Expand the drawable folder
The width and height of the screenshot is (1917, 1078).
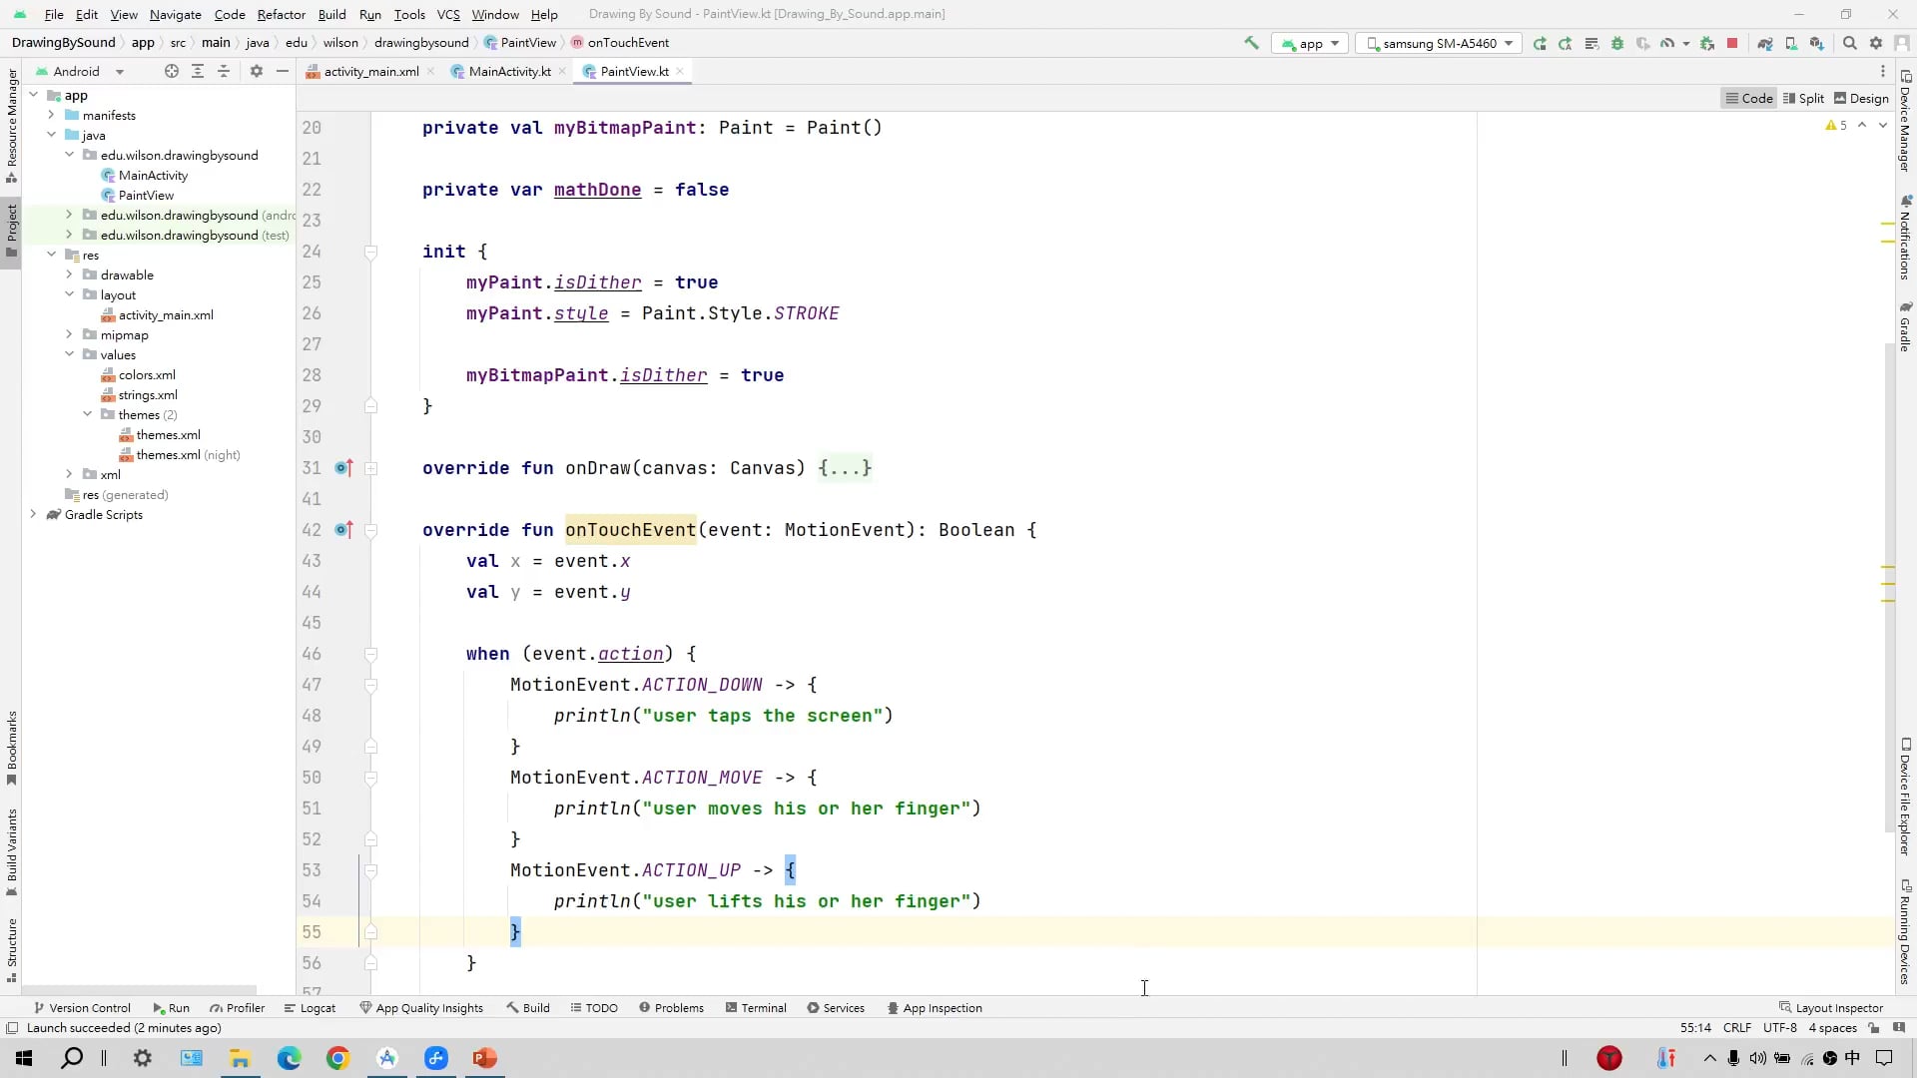click(x=69, y=274)
